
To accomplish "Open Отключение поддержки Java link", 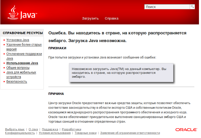I will click(24, 56).
